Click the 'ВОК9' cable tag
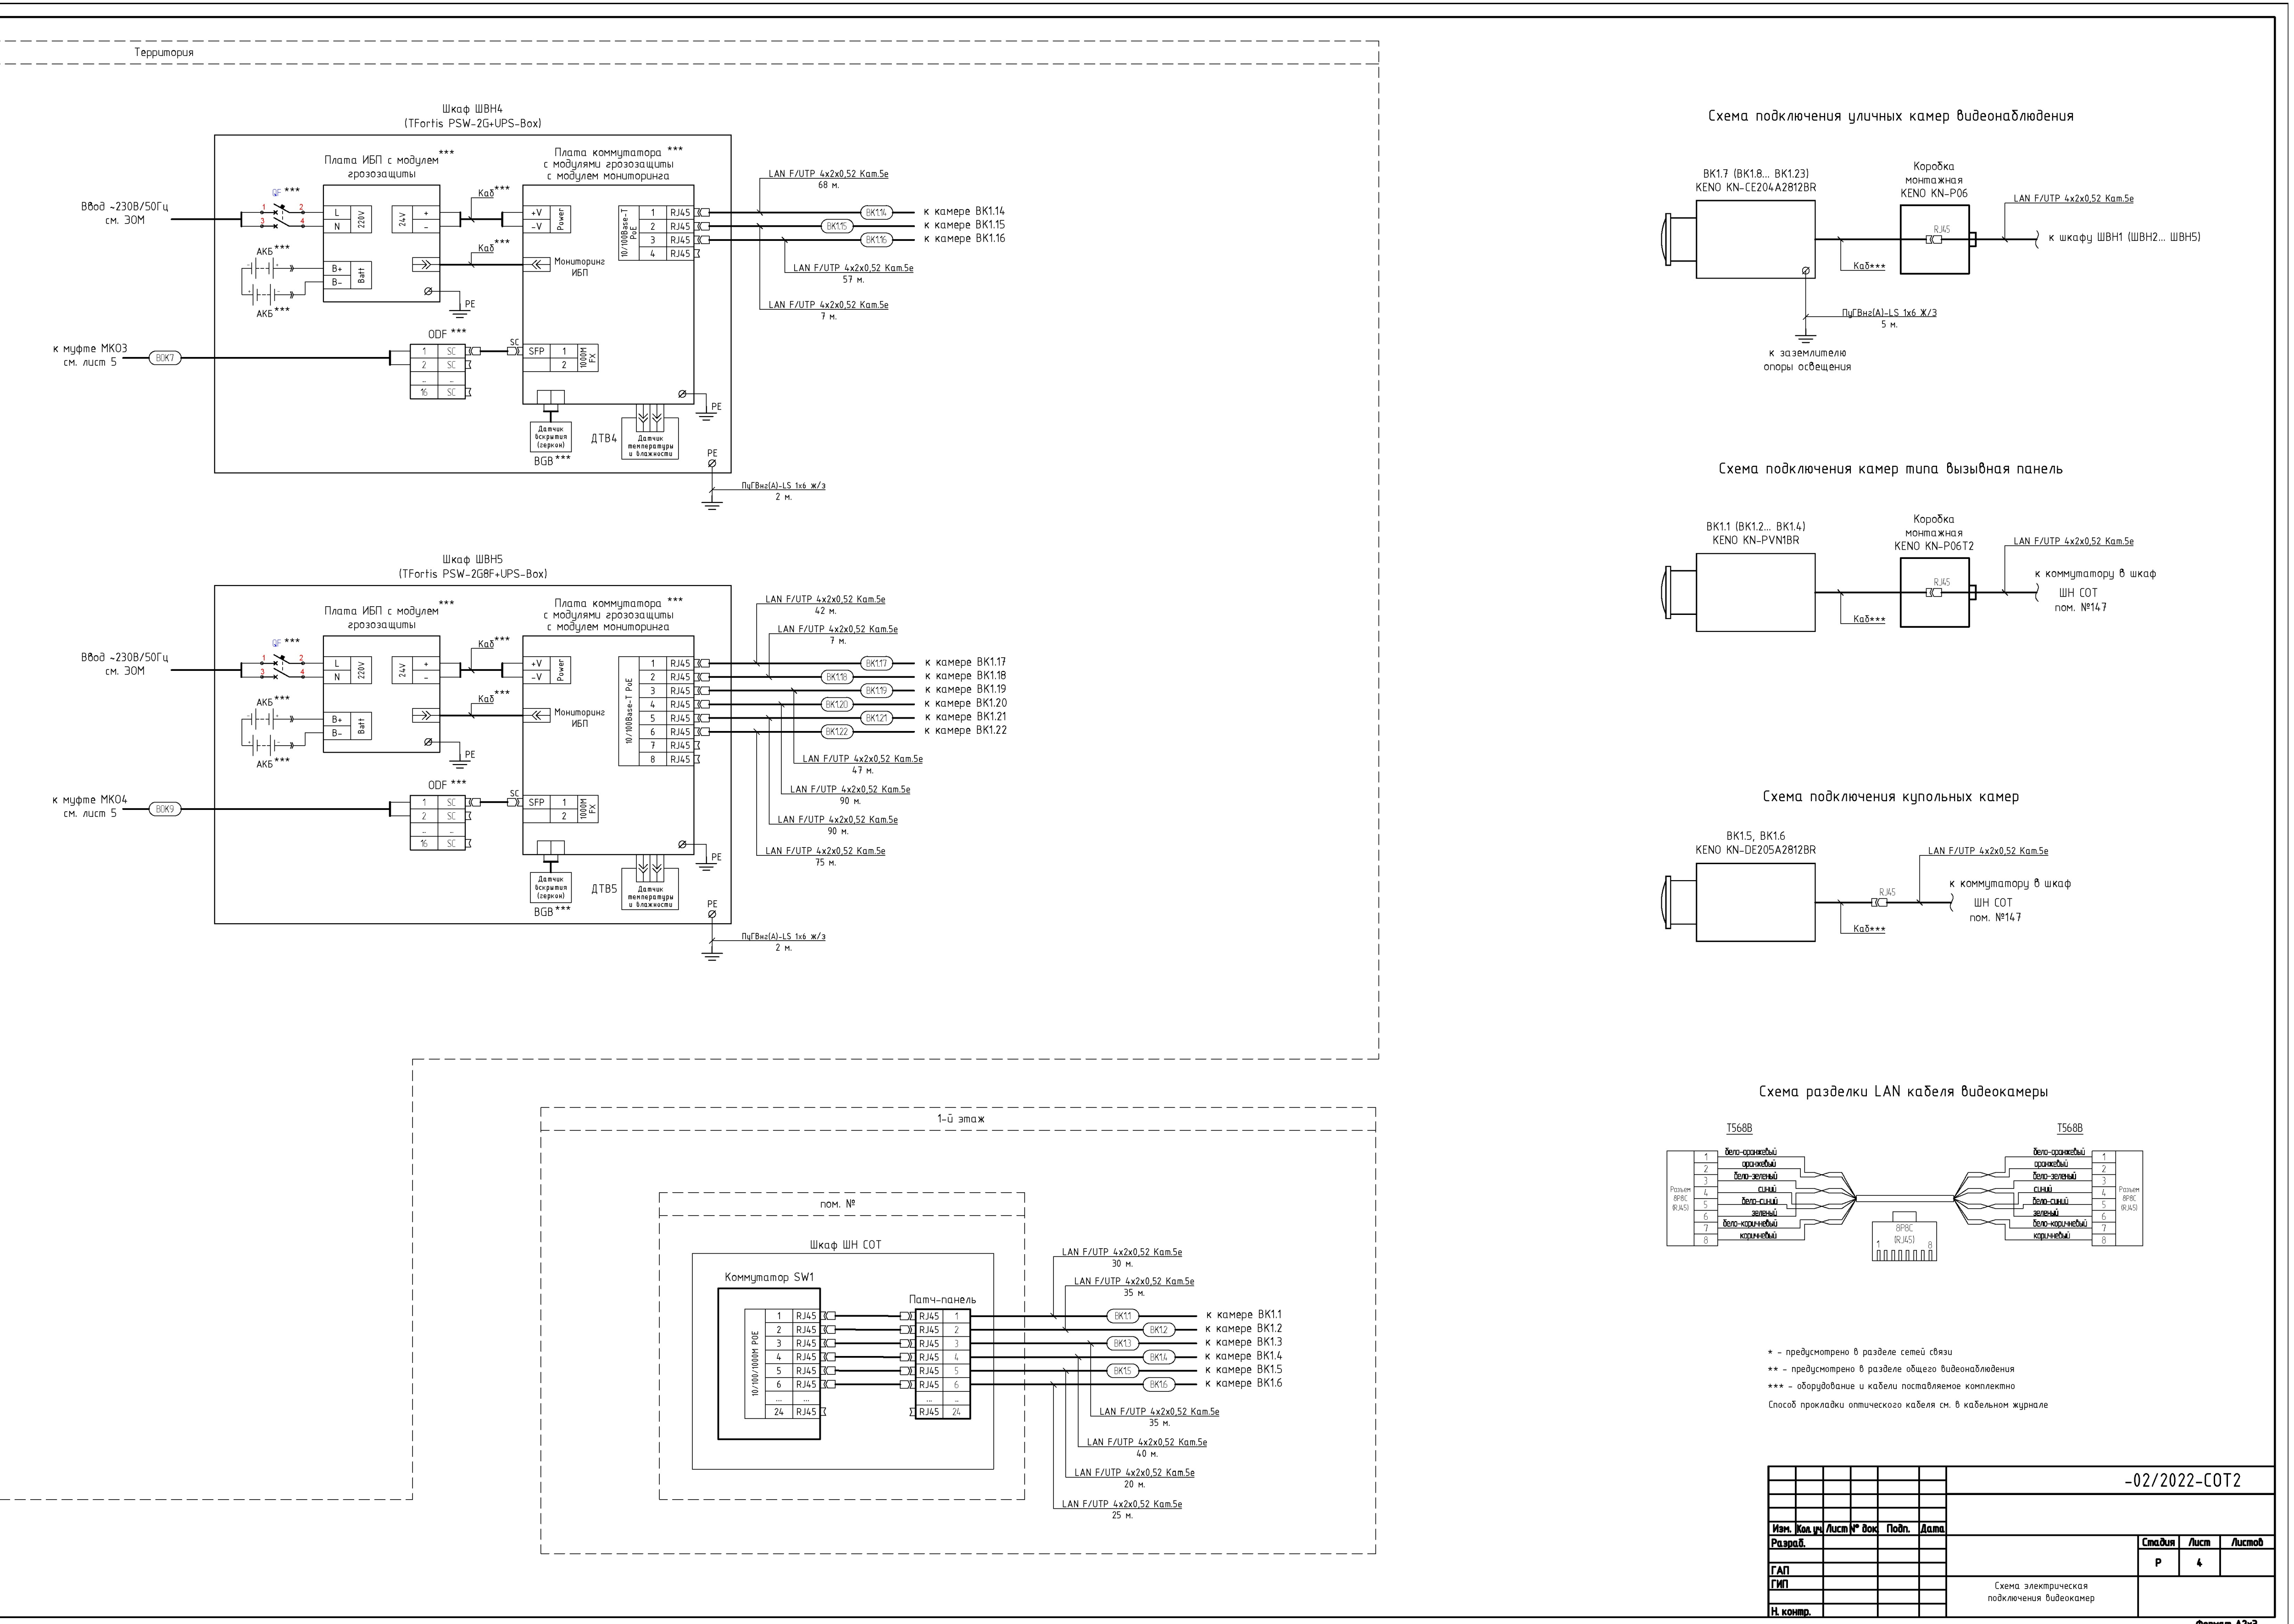The height and width of the screenshot is (1624, 2294). pyautogui.click(x=165, y=809)
